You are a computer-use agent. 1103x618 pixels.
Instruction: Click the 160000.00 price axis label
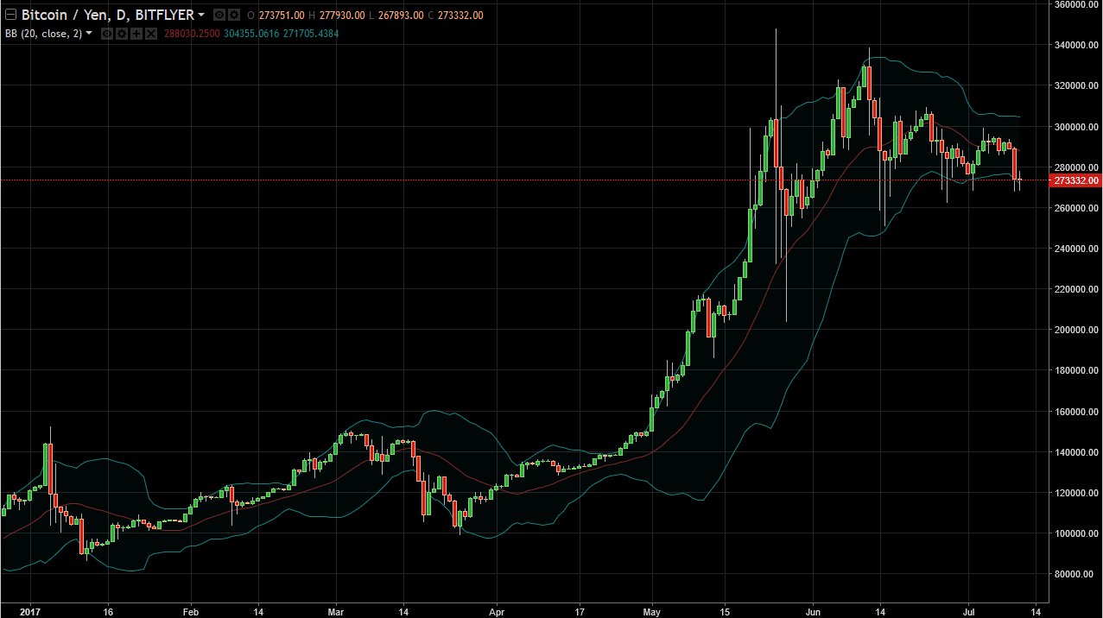point(1075,412)
